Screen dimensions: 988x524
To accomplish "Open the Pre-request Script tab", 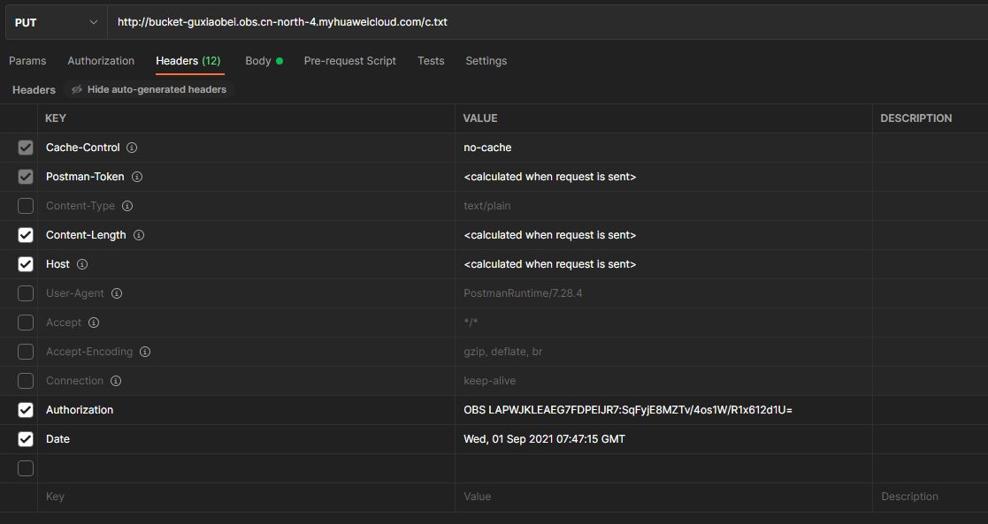I will [x=349, y=61].
